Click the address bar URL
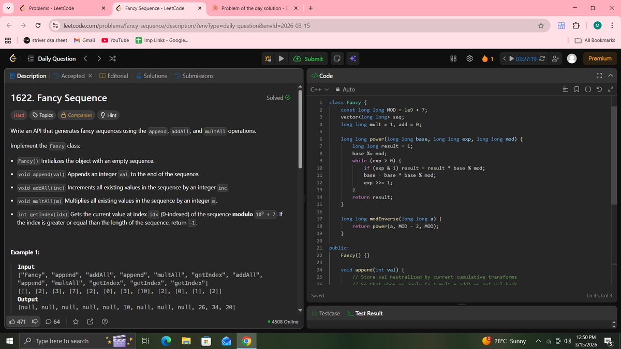The image size is (621, 349). [186, 25]
